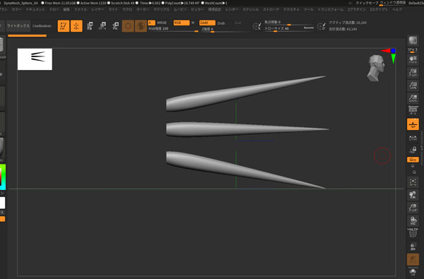Toggle the brown Ghost icon

(413, 259)
